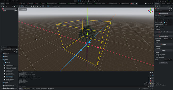Image resolution: width=173 pixels, height=90 pixels.
Task: Toggle preview sunlight icon in toolbar
Action: click(x=46, y=6)
